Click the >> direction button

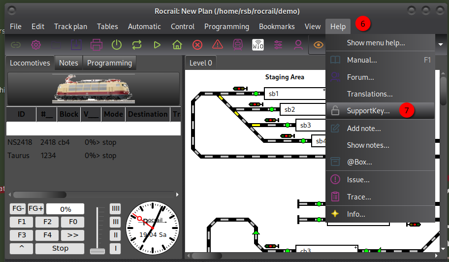(x=73, y=235)
